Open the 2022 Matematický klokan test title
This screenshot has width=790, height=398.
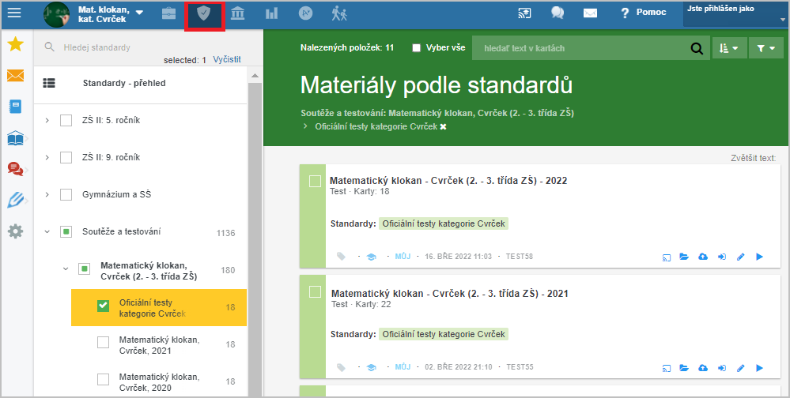tap(448, 181)
